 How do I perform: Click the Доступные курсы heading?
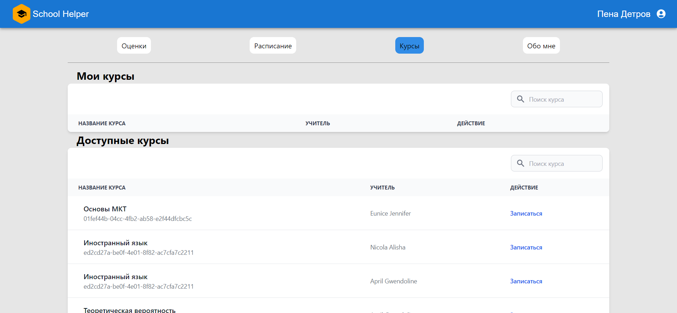point(123,140)
